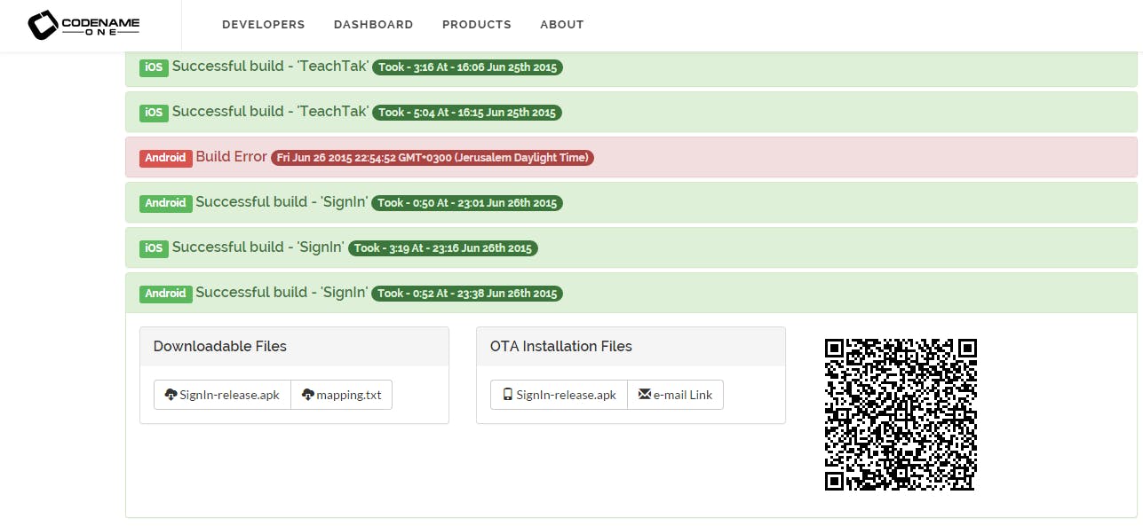
Task: Click the envelope icon for e-mail Link
Action: click(x=645, y=395)
